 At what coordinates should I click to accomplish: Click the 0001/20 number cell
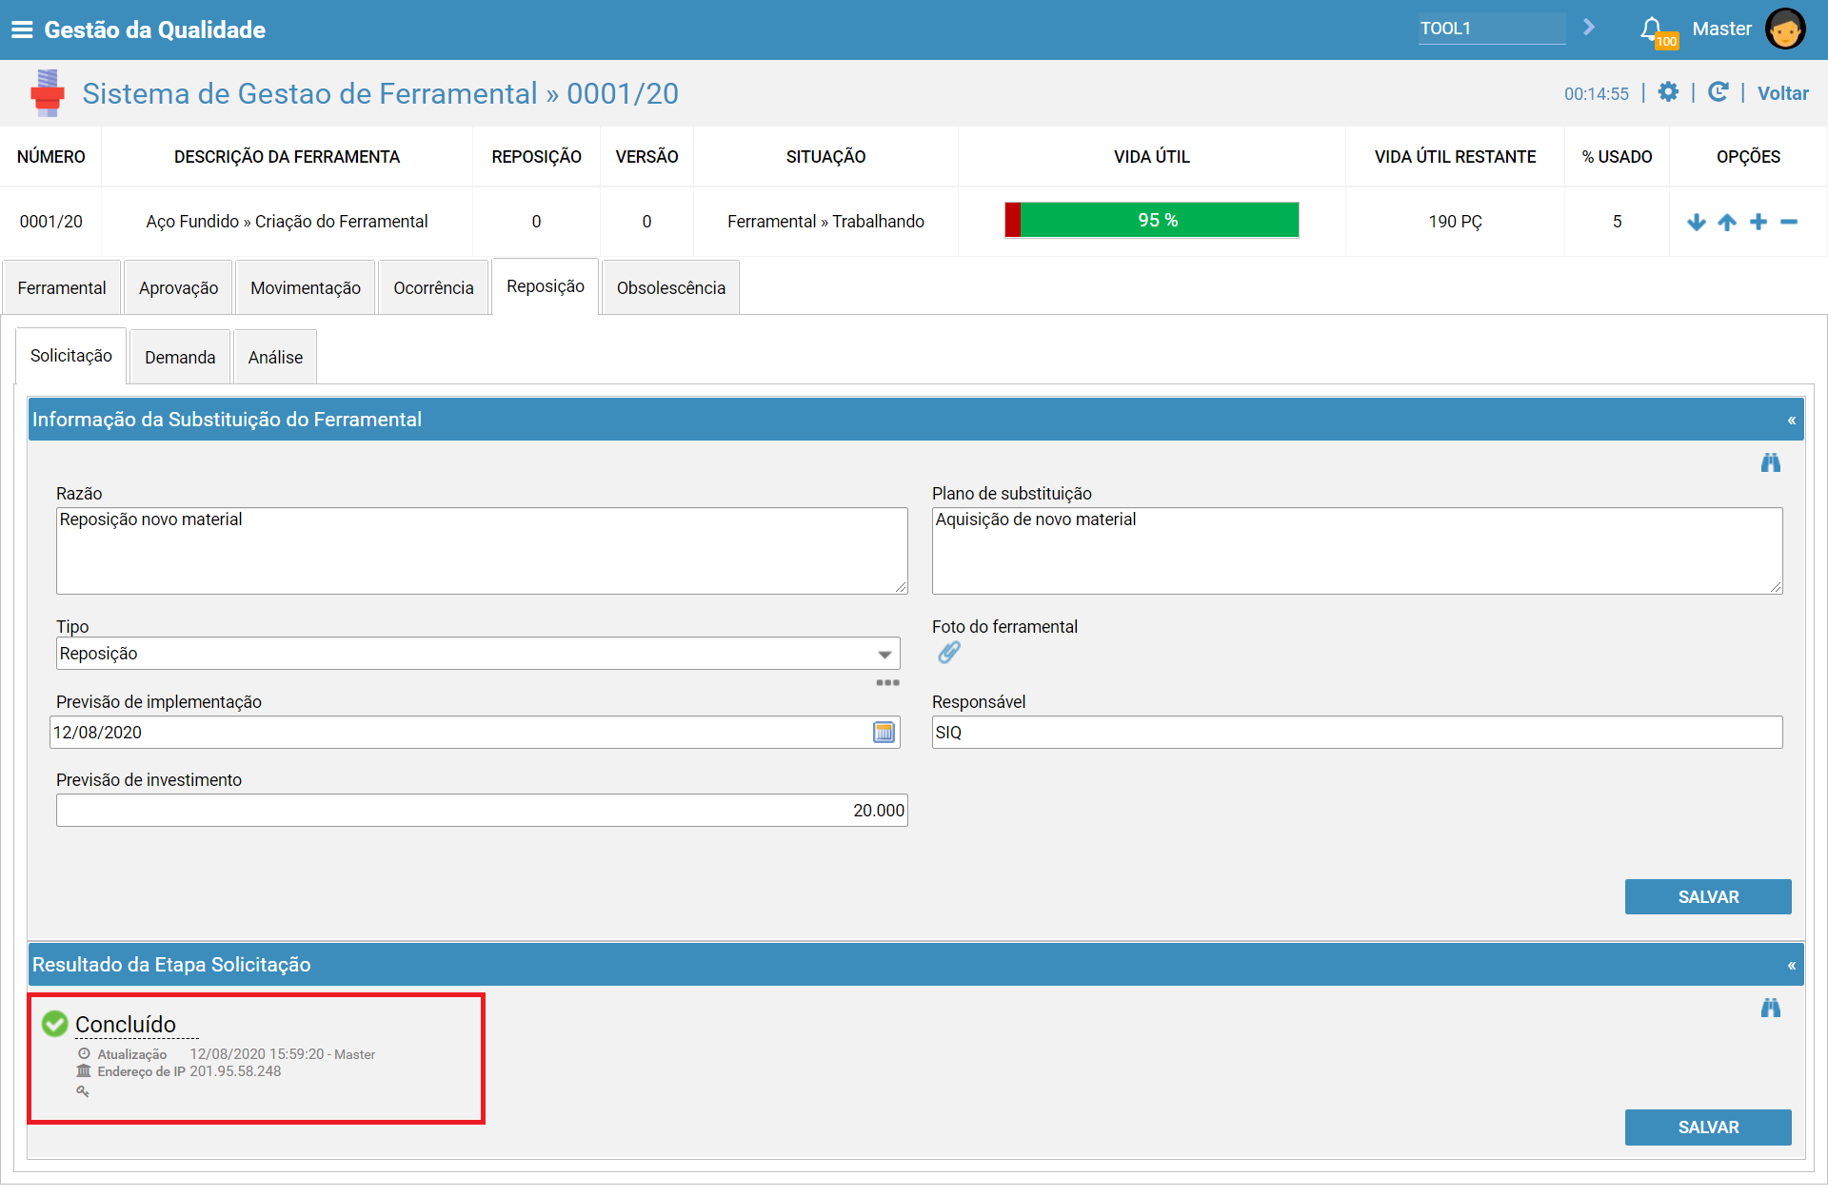click(x=51, y=222)
